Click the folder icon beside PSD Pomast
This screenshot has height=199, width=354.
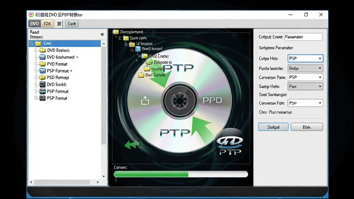click(43, 77)
